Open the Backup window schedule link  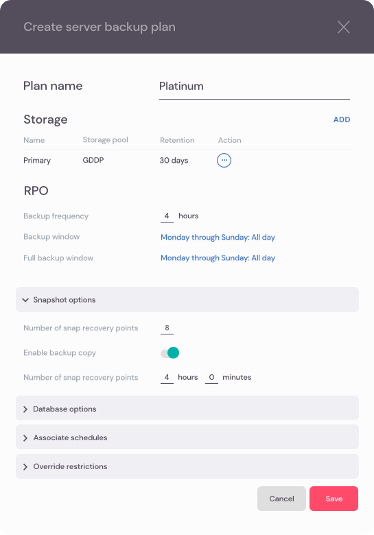pyautogui.click(x=218, y=237)
